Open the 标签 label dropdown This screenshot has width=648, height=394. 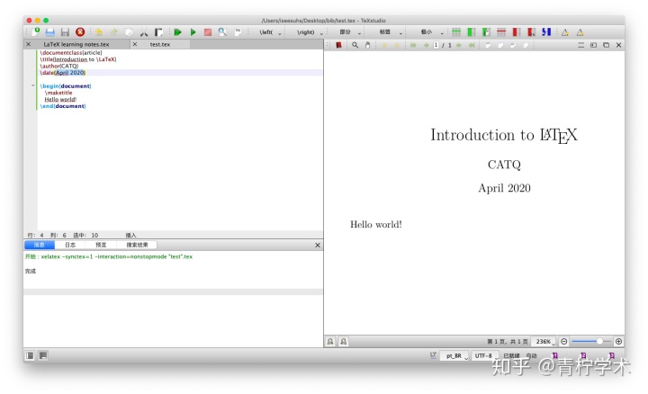point(391,32)
